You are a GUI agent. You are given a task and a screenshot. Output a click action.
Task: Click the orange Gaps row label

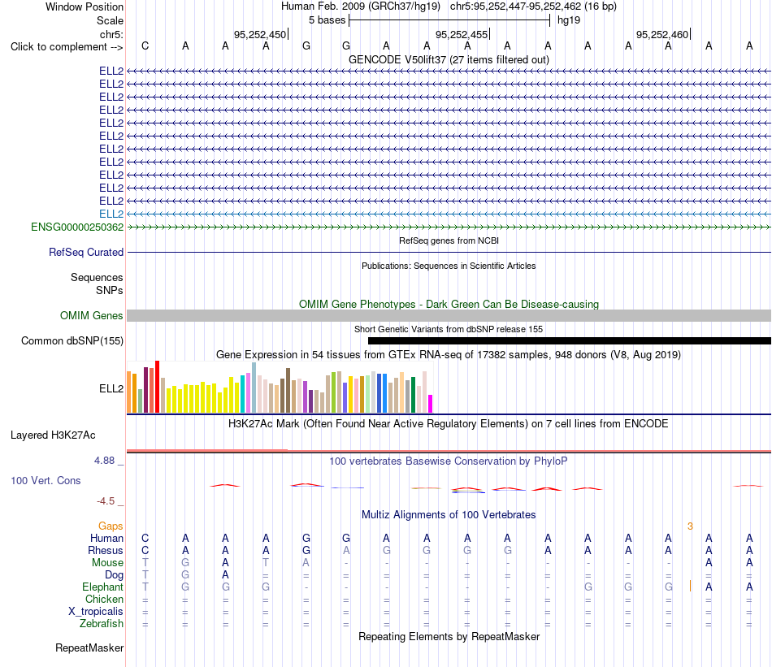click(x=111, y=526)
